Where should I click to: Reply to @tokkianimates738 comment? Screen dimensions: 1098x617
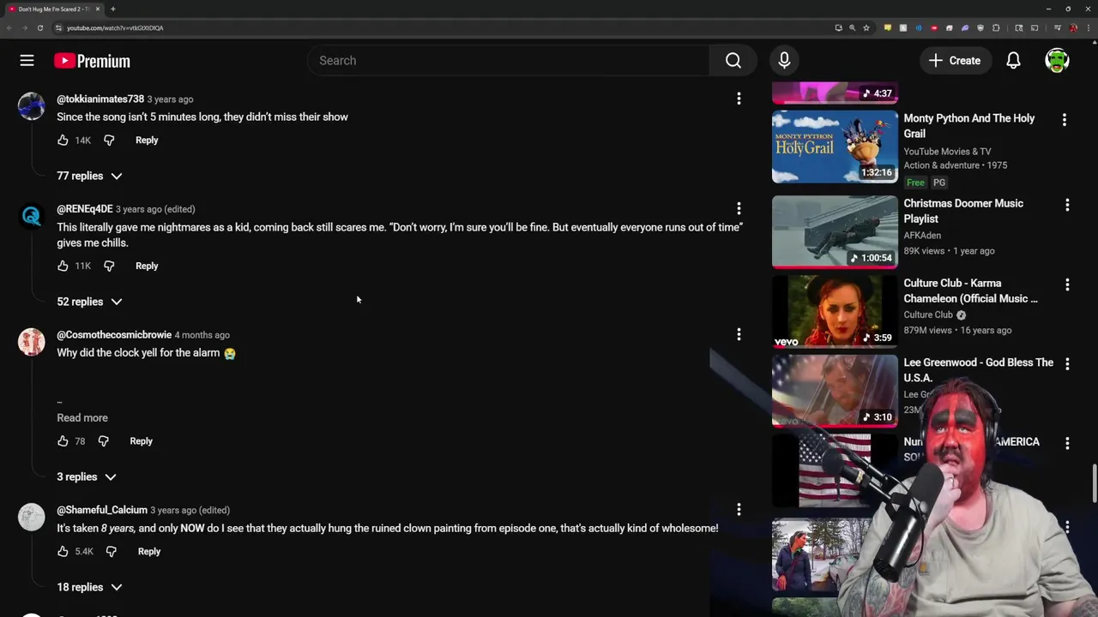[x=147, y=140]
